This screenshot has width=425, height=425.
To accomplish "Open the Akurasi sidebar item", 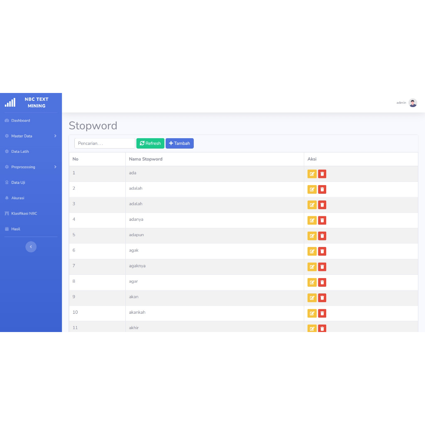I will pos(17,198).
